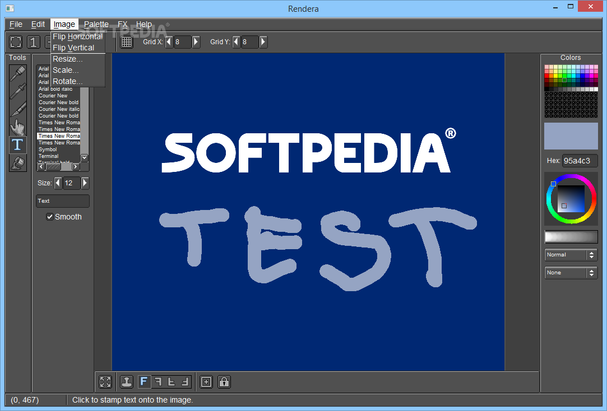The height and width of the screenshot is (411, 607).
Task: Click the Text entry field
Action: tap(63, 201)
